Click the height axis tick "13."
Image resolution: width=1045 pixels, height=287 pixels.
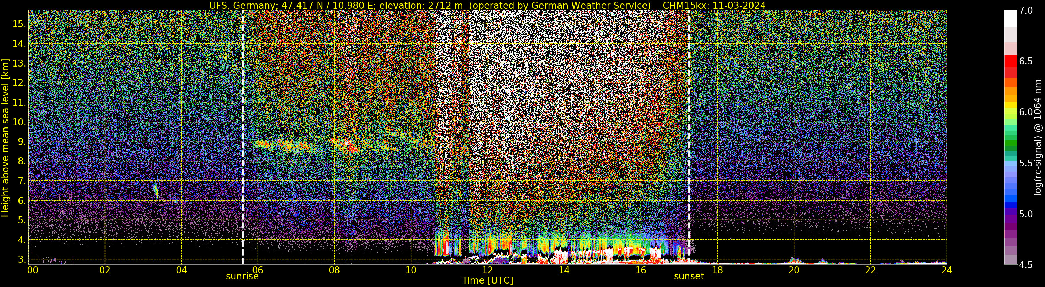click(x=19, y=63)
